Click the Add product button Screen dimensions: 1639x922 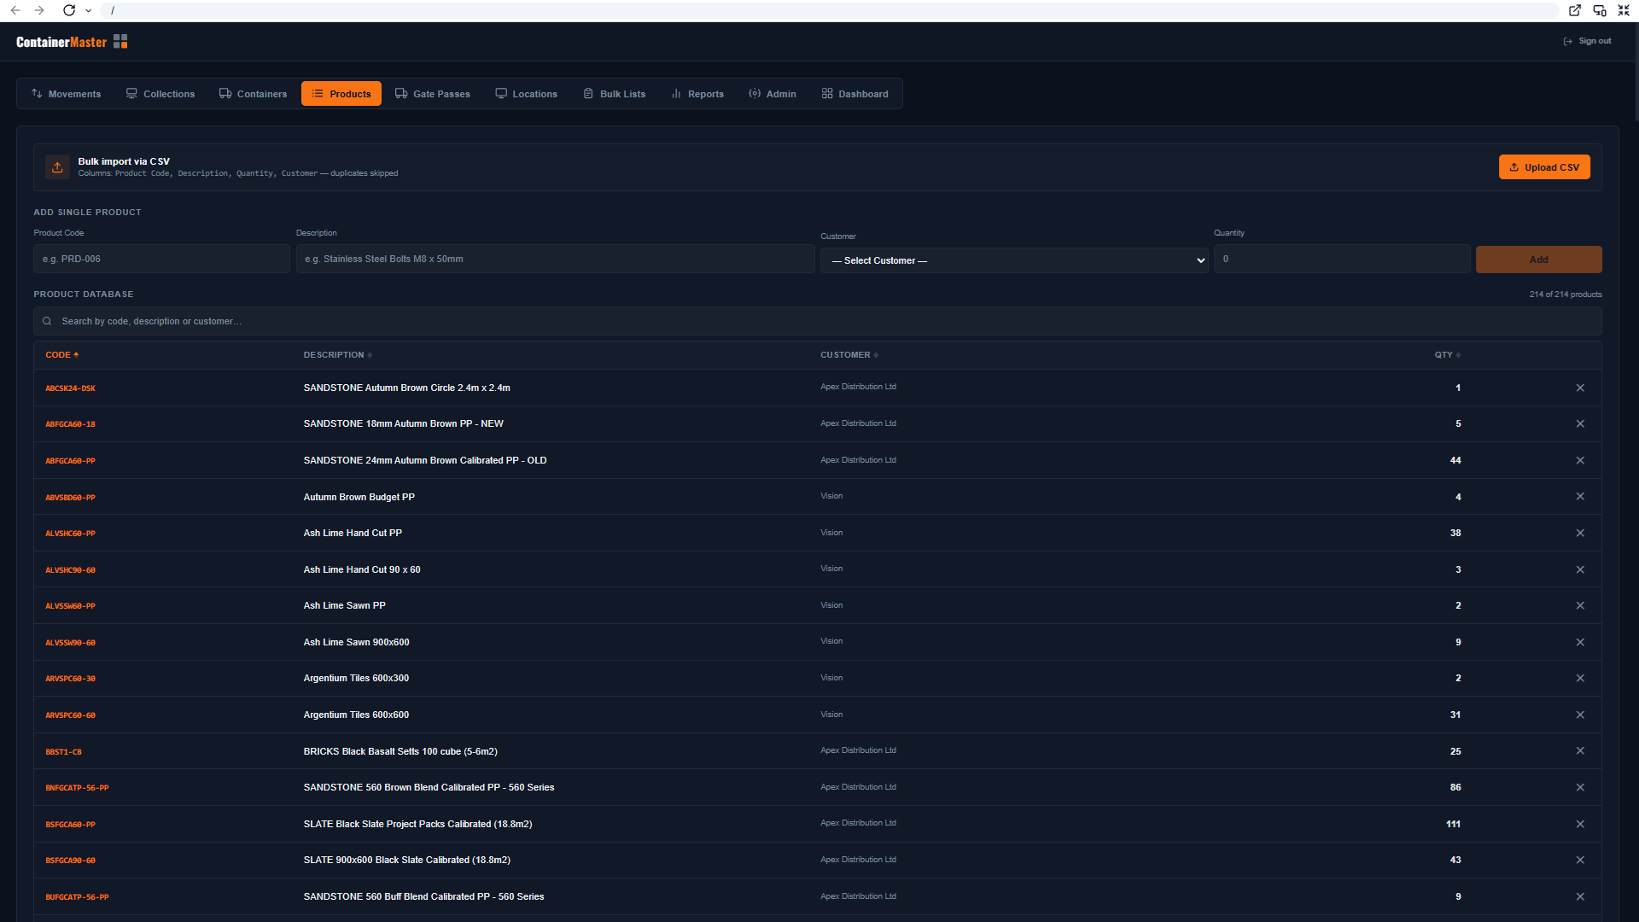(1538, 260)
